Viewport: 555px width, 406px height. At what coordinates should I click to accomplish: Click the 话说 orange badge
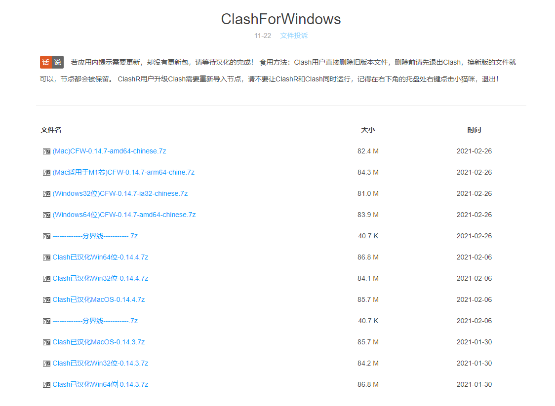(x=52, y=62)
